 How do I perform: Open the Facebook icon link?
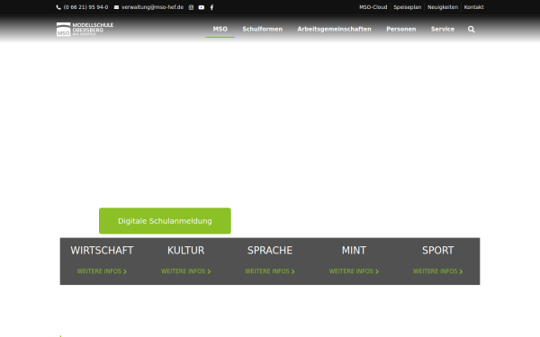coord(211,7)
